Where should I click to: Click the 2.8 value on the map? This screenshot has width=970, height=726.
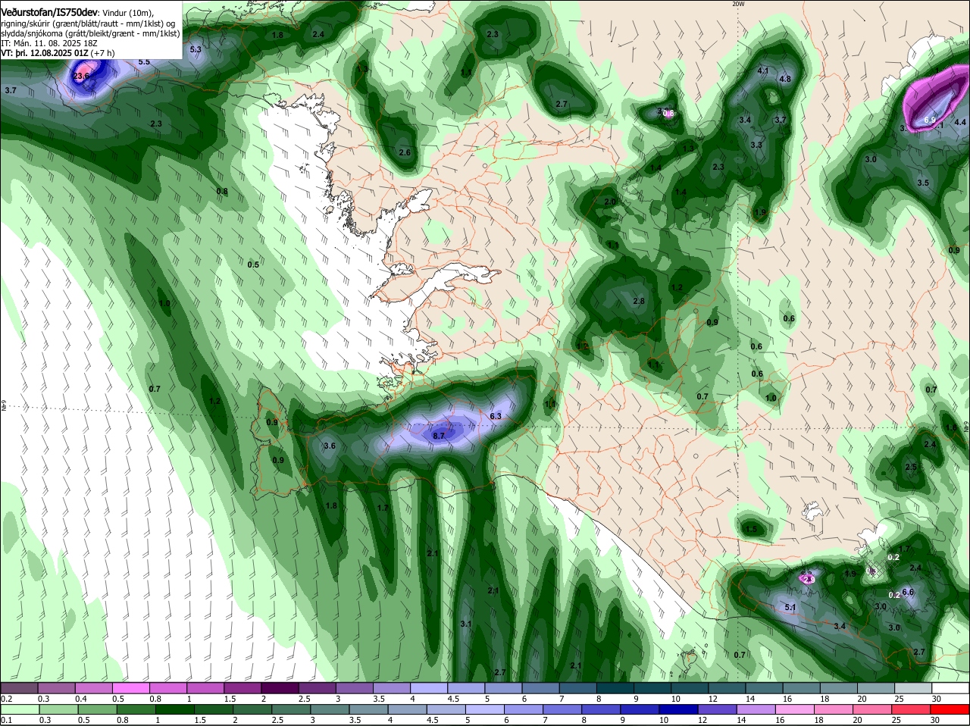point(638,301)
